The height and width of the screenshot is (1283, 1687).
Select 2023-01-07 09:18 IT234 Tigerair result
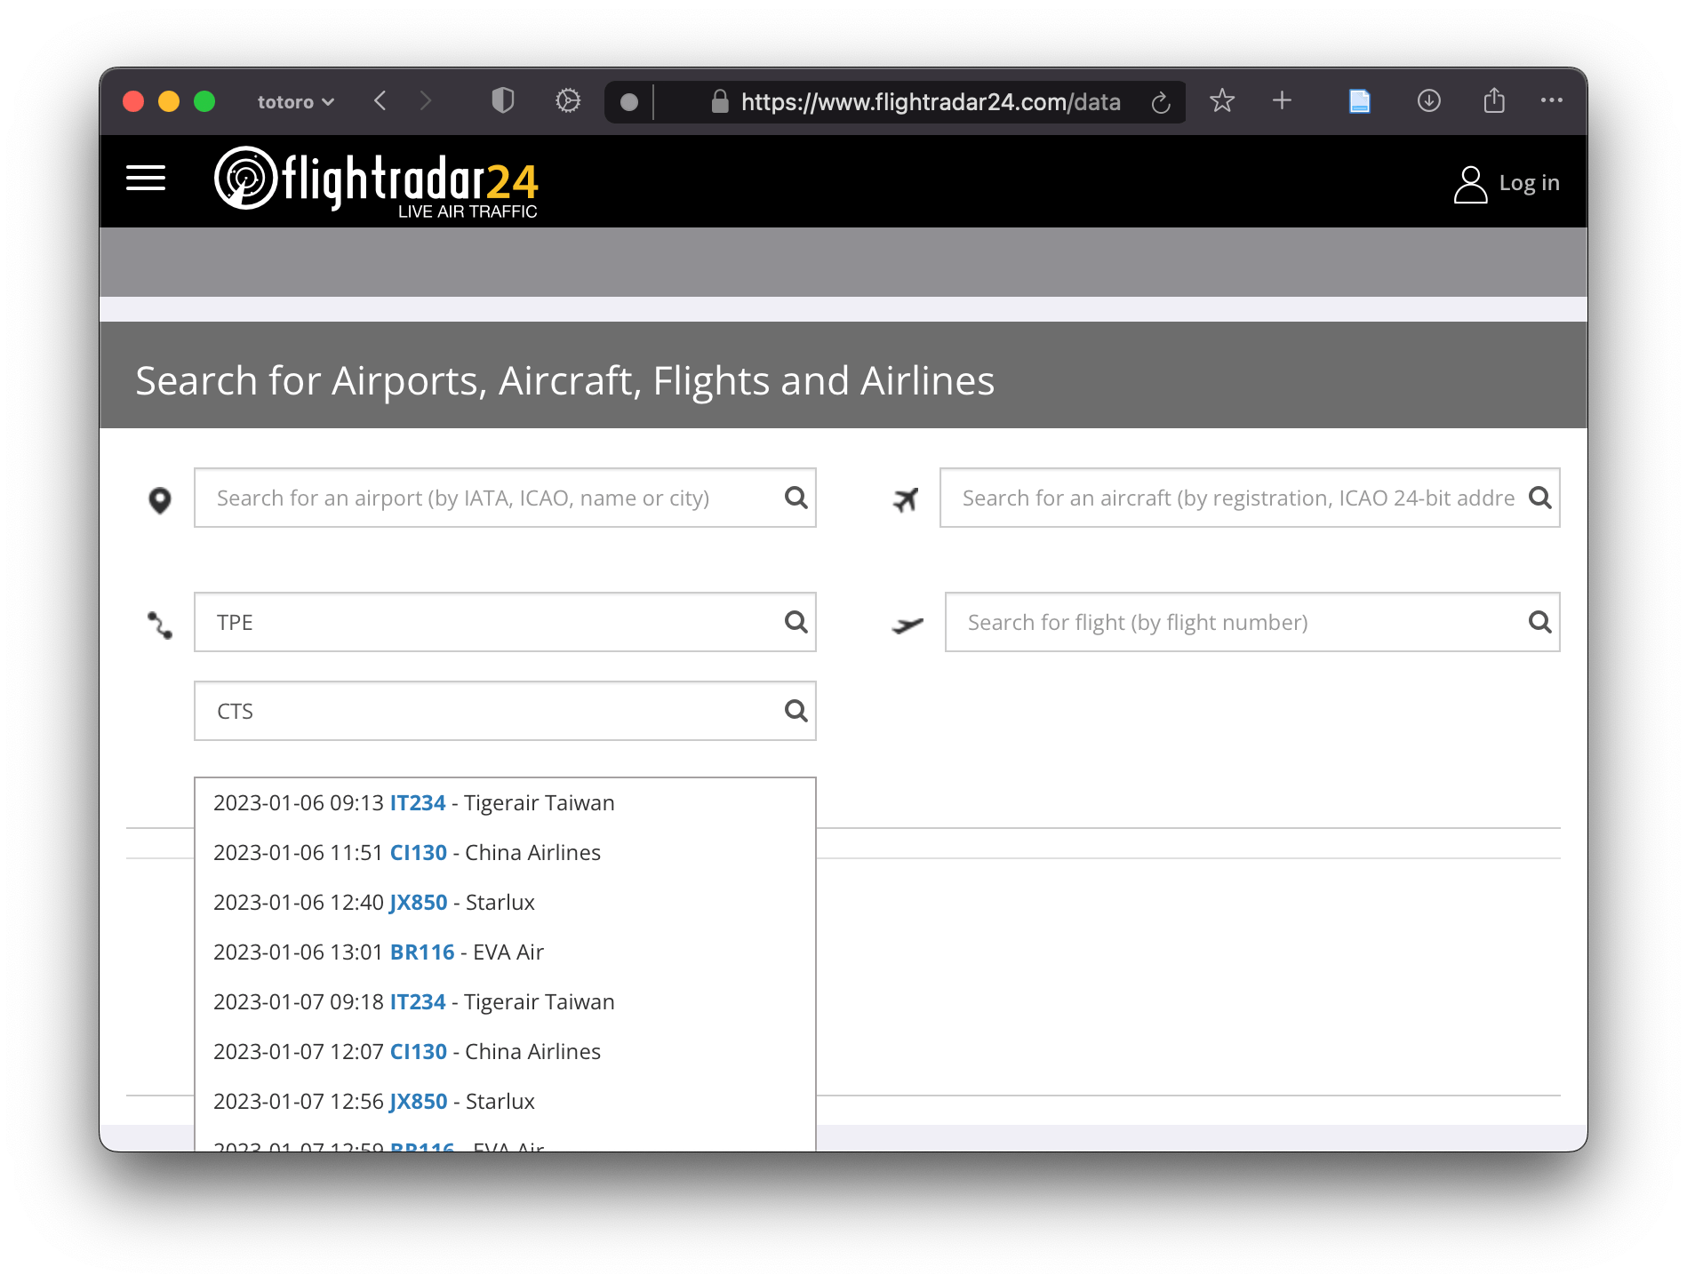tap(505, 1002)
